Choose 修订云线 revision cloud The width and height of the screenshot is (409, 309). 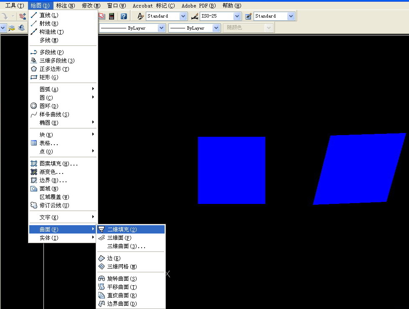[x=63, y=205]
